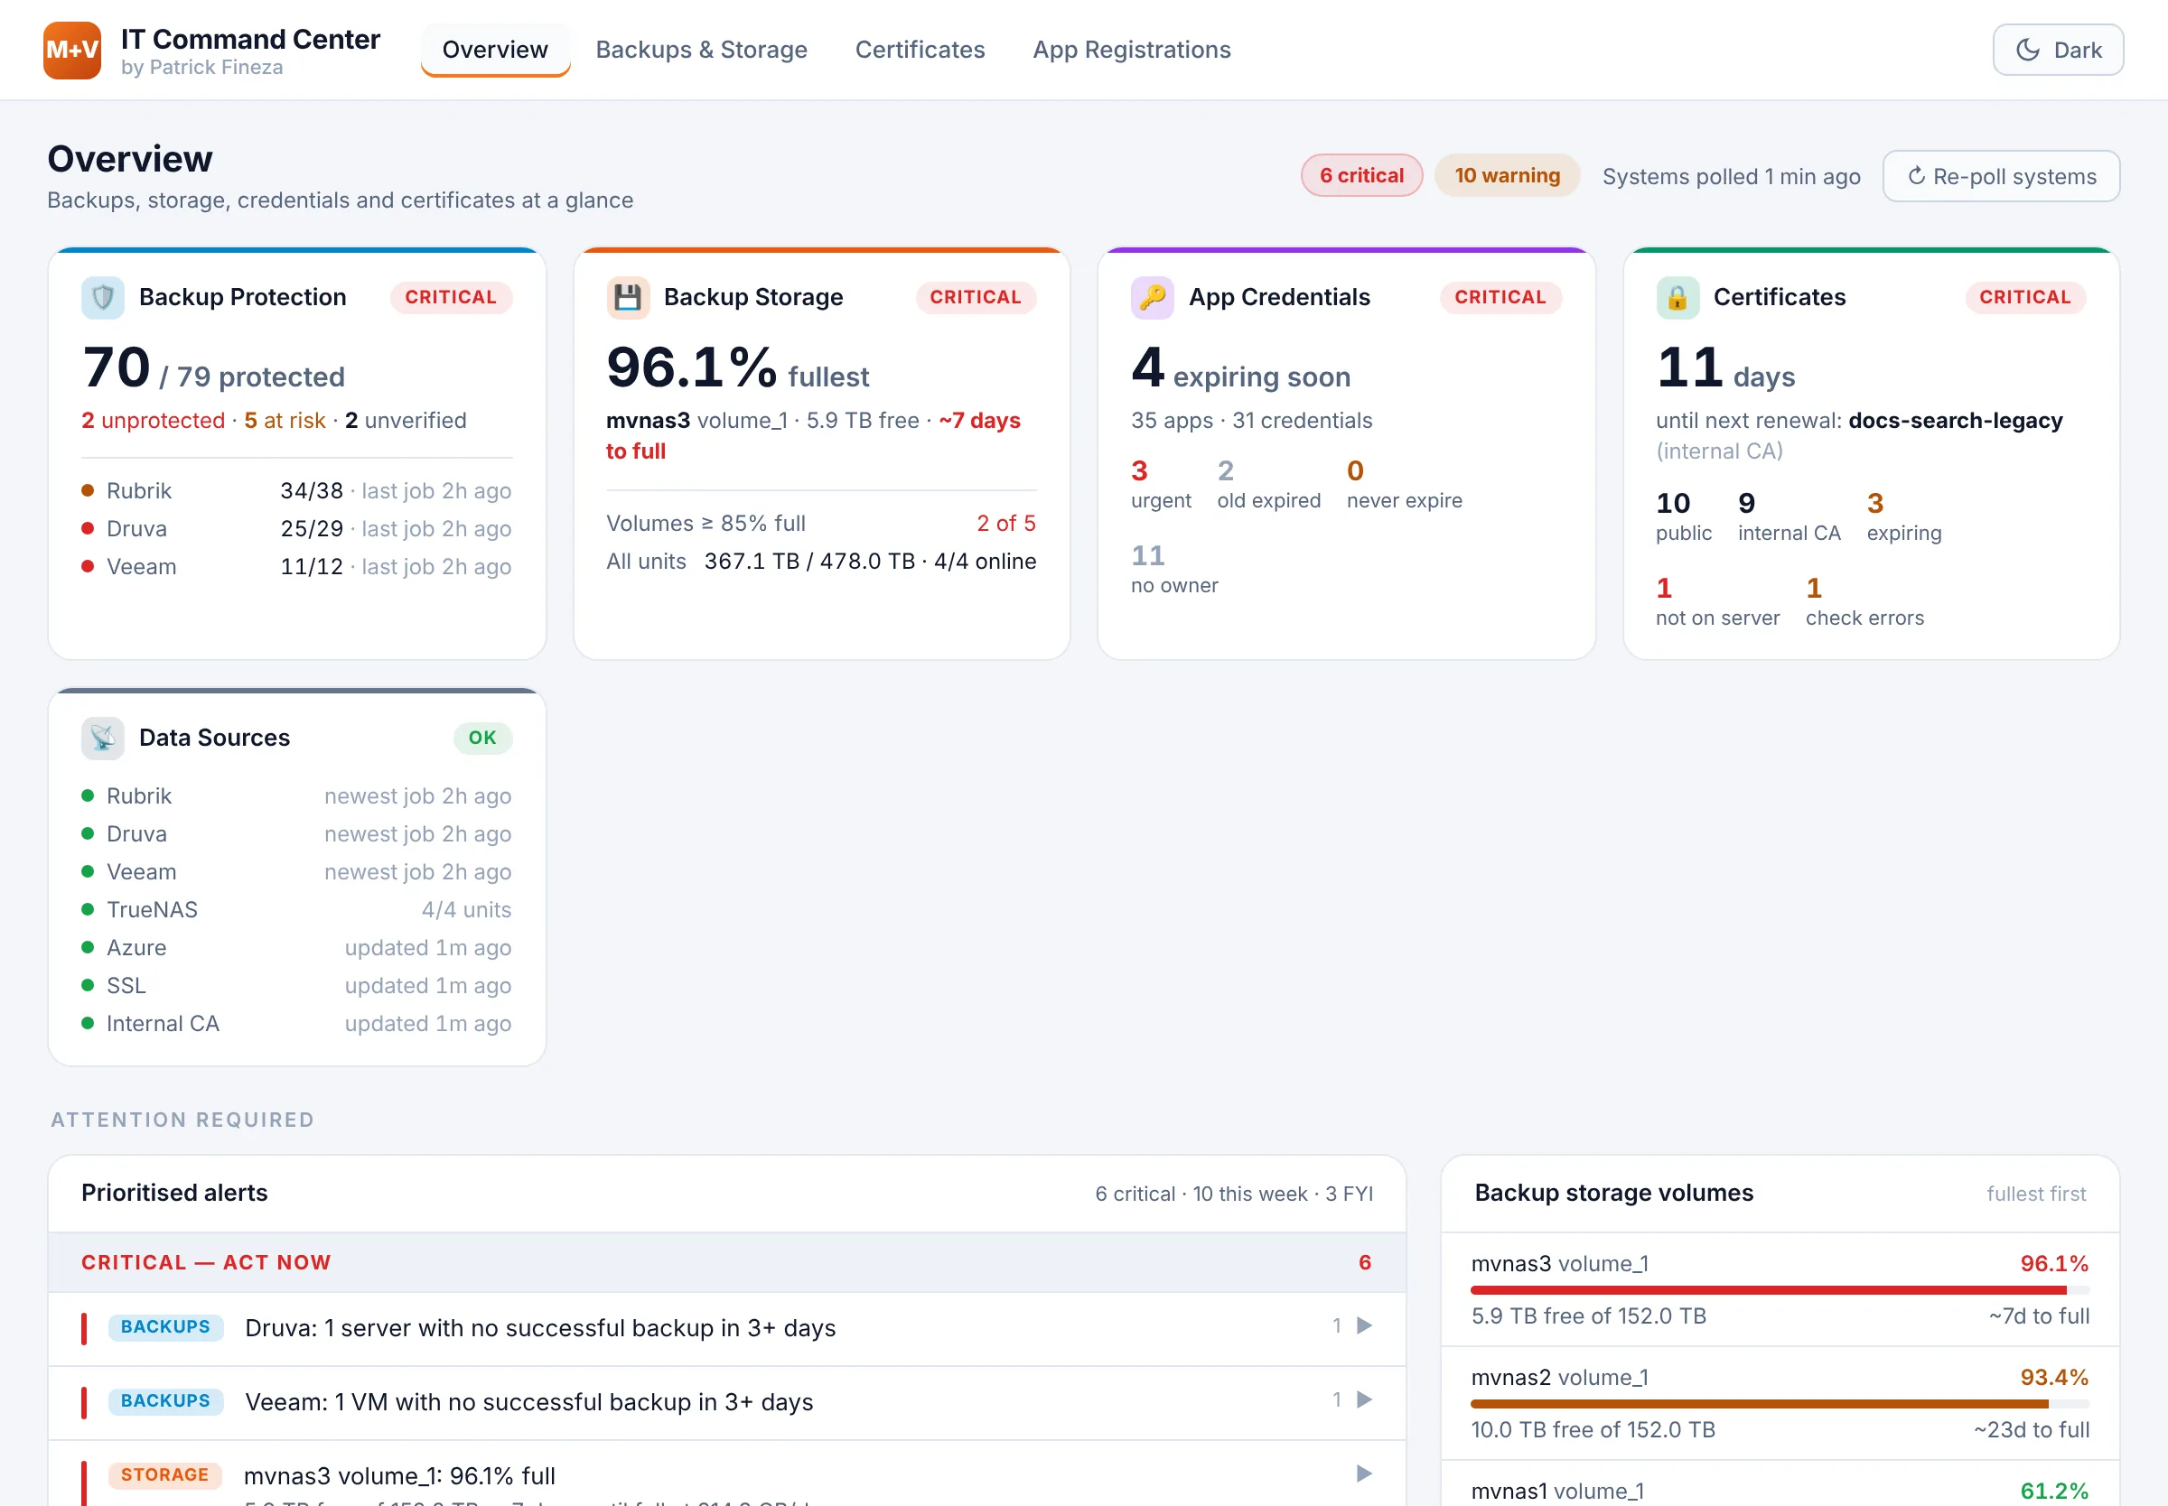The image size is (2168, 1506).
Task: Click the refresh icon in Re-poll systems
Action: click(1916, 176)
